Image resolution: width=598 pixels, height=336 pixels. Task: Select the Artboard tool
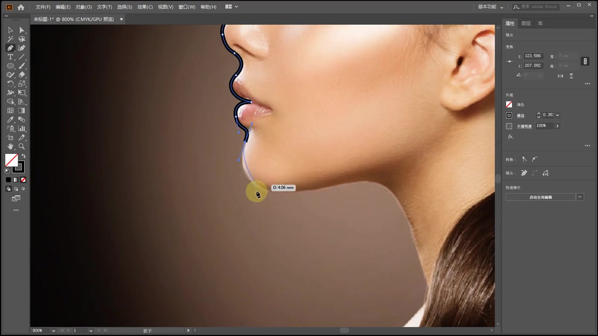[10, 138]
